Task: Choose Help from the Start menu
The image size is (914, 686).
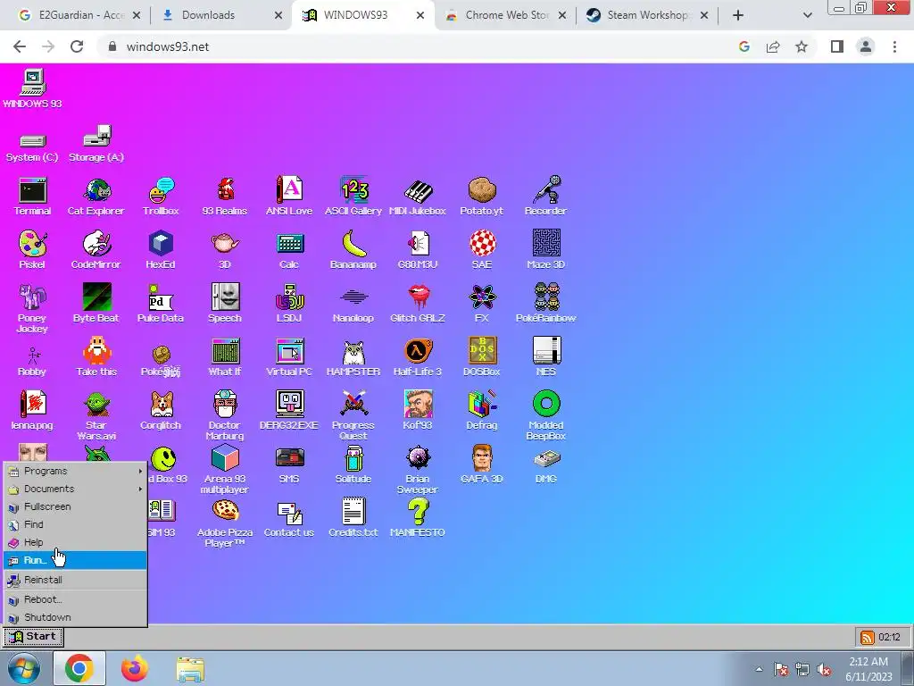Action: 75,542
